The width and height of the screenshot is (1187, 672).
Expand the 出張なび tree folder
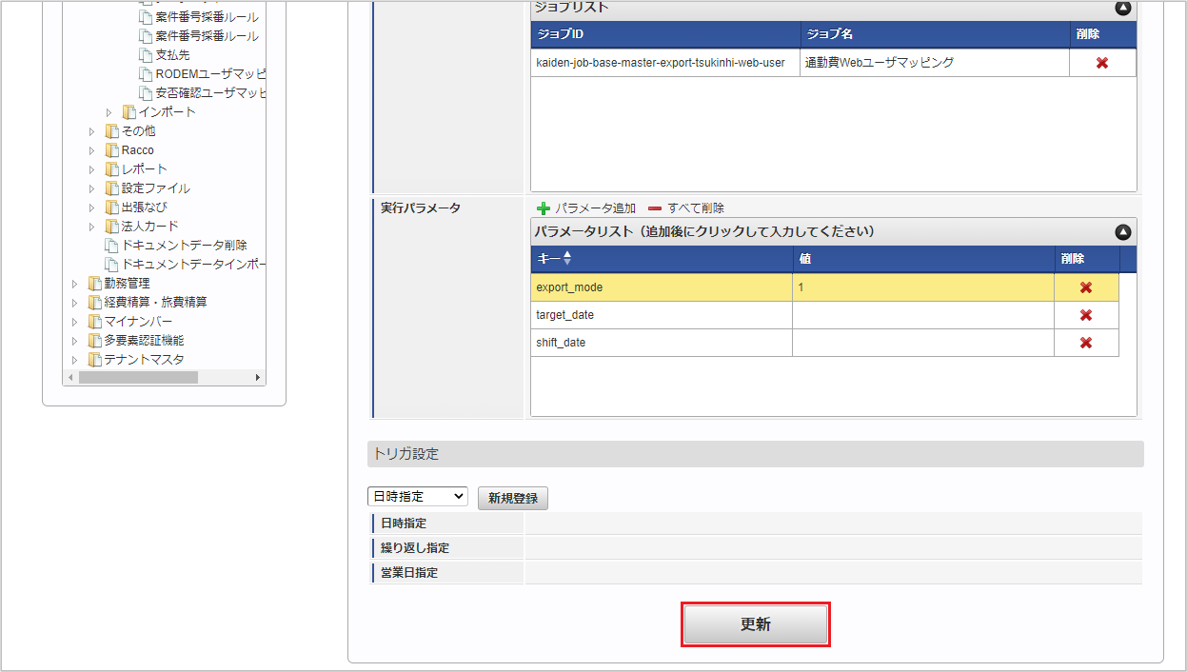(x=92, y=208)
